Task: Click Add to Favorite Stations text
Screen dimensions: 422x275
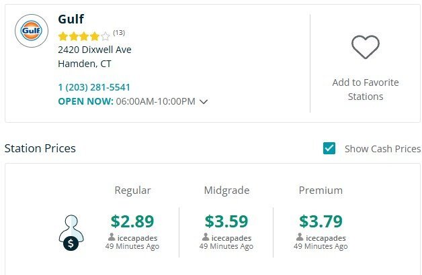Action: (x=365, y=89)
